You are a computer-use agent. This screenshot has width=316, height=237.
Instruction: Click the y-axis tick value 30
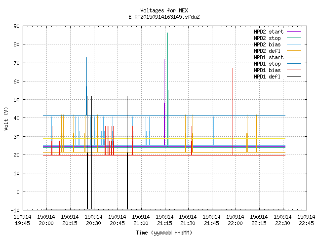16,137
